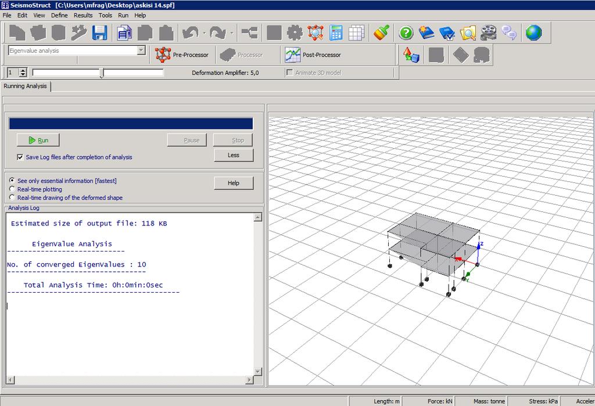Viewport: 595px width, 406px height.
Task: Open the Undo history dropdown arrow
Action: [x=204, y=33]
